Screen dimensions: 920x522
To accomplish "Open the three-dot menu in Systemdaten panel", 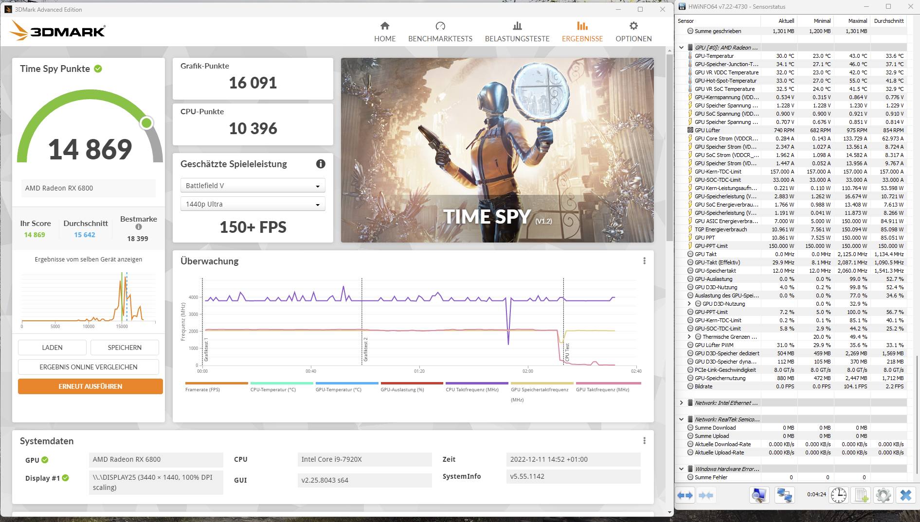I will point(645,441).
